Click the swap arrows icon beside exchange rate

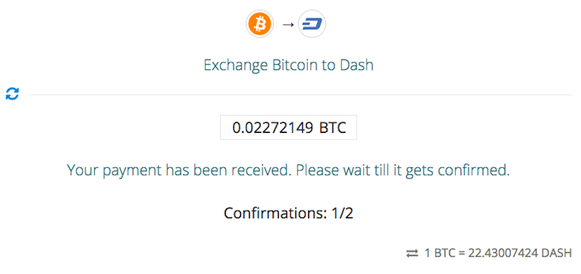click(x=412, y=254)
